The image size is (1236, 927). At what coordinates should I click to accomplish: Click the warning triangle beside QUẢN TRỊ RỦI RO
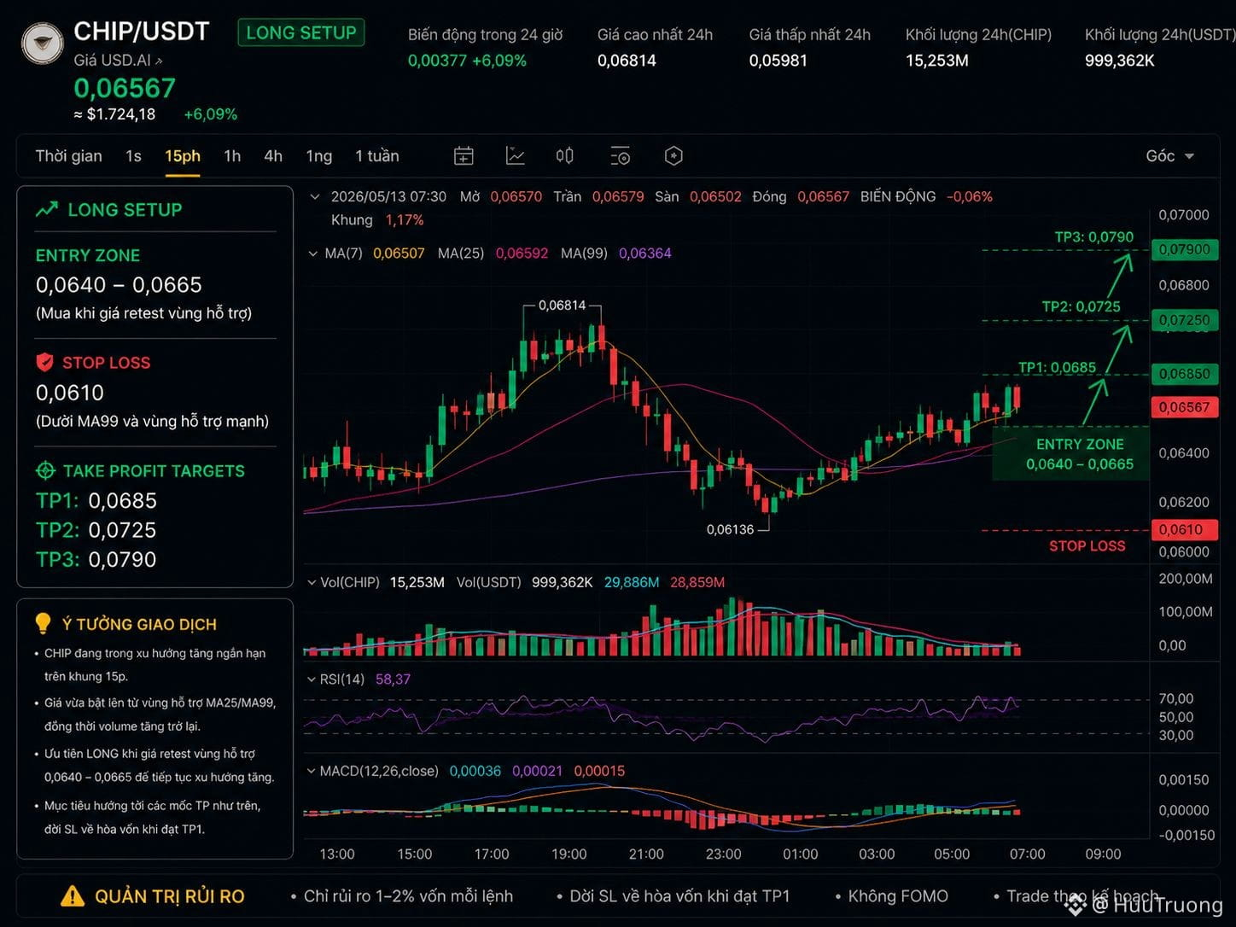73,895
